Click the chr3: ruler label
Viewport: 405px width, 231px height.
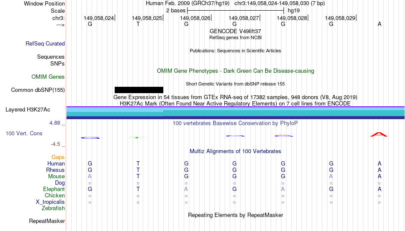coord(59,18)
